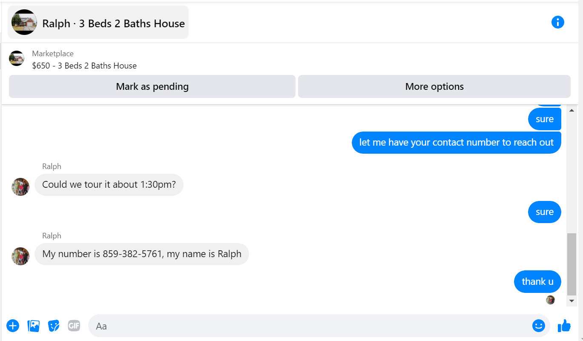The height and width of the screenshot is (341, 583).
Task: Click scrollbar up arrow in chat
Action: click(x=572, y=110)
